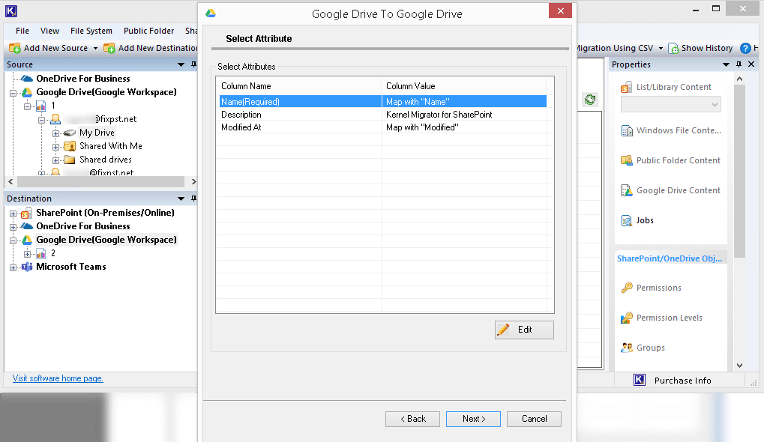Open Public Folder Content item

[670, 160]
